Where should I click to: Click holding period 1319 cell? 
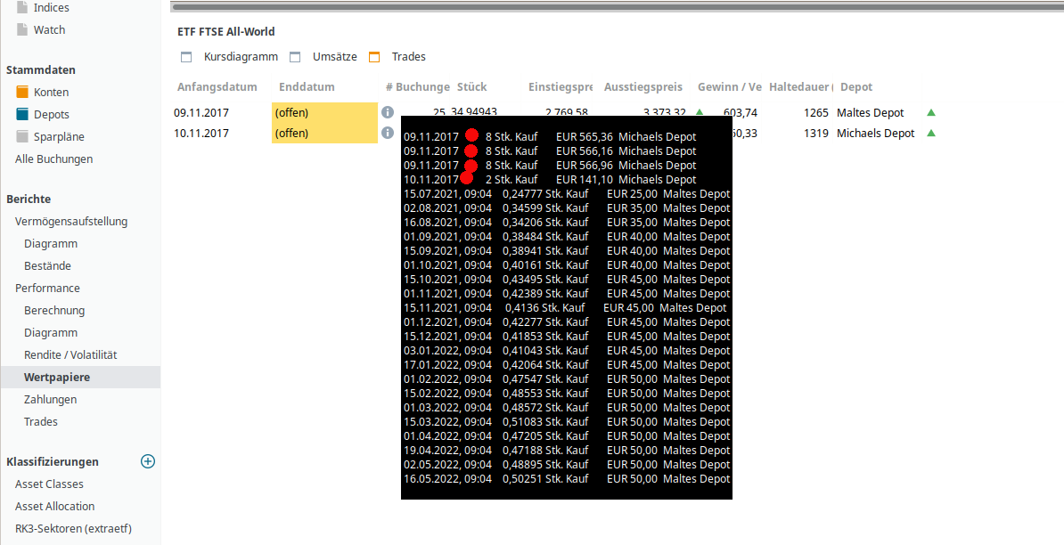click(815, 133)
